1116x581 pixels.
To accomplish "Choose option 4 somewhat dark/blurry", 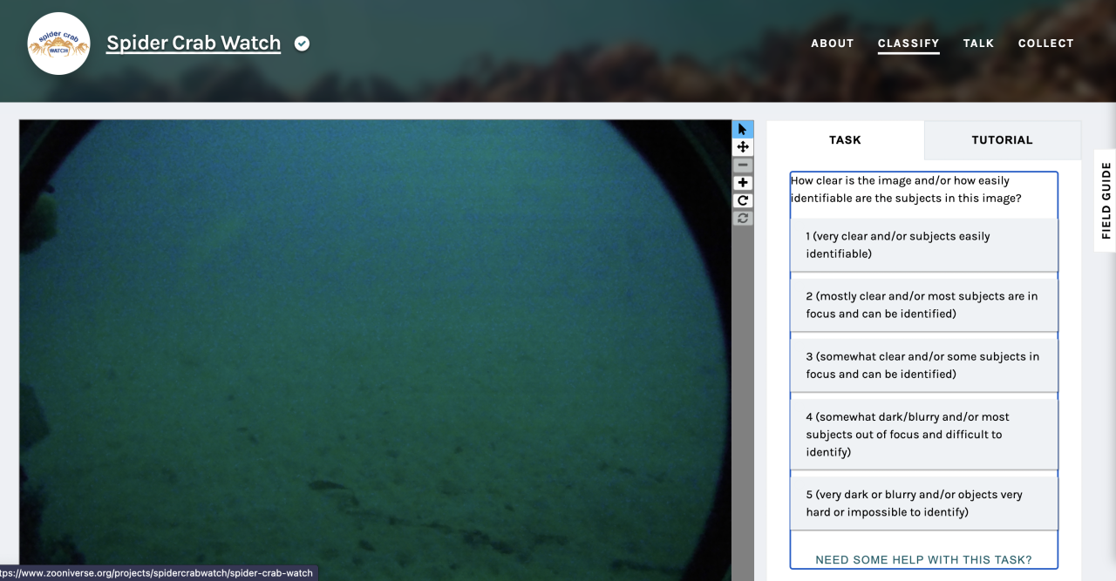I will [923, 434].
